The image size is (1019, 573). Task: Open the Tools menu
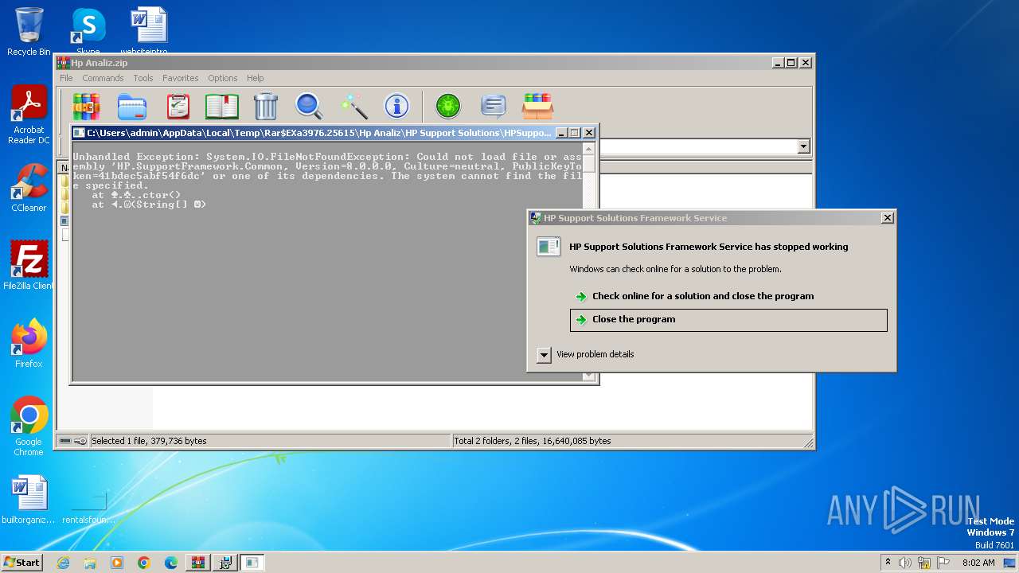[x=143, y=78]
